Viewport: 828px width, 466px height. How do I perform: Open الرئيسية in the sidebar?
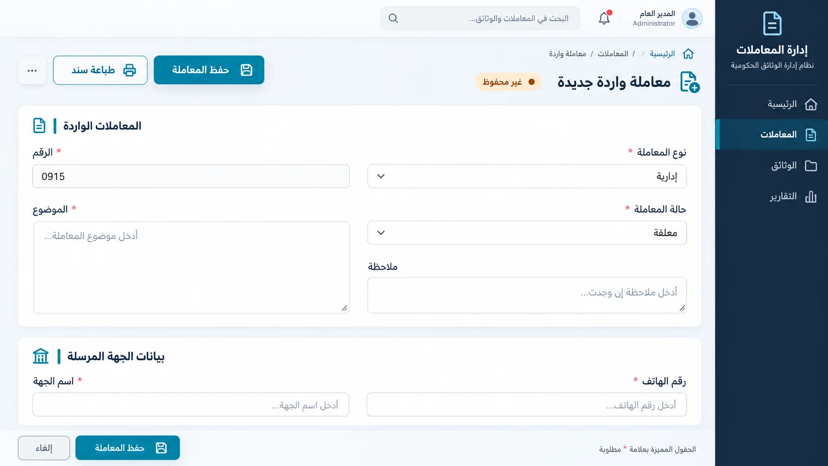pyautogui.click(x=772, y=104)
